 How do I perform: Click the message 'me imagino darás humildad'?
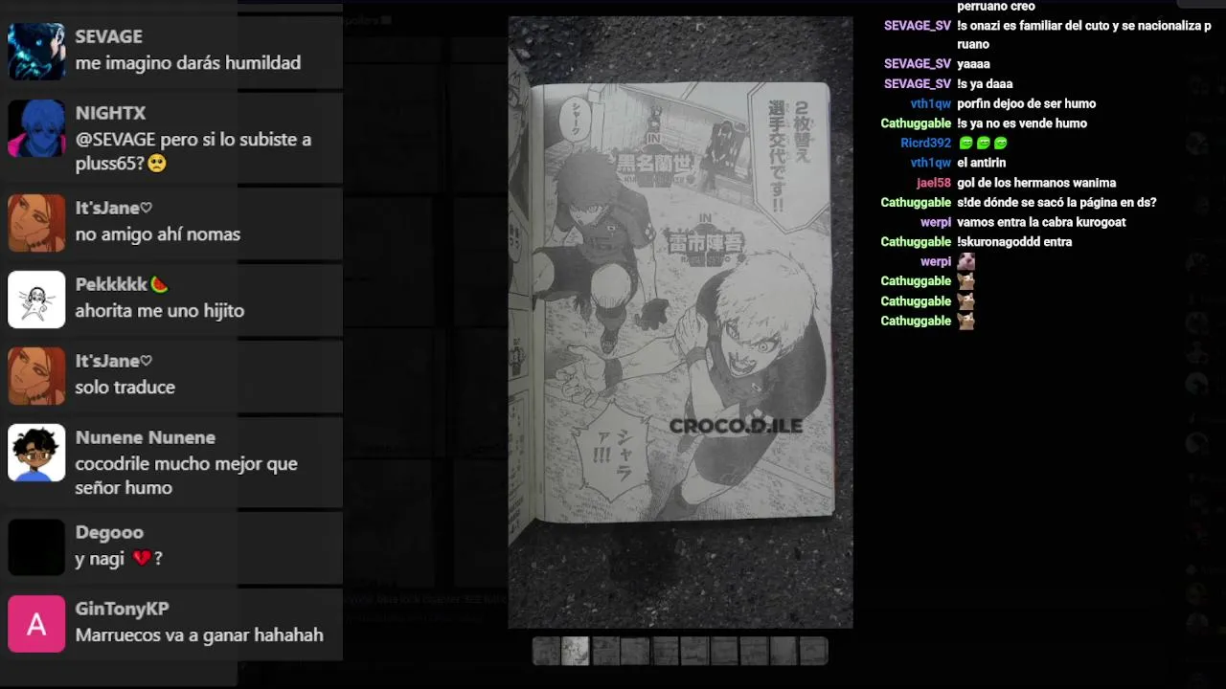(x=188, y=63)
